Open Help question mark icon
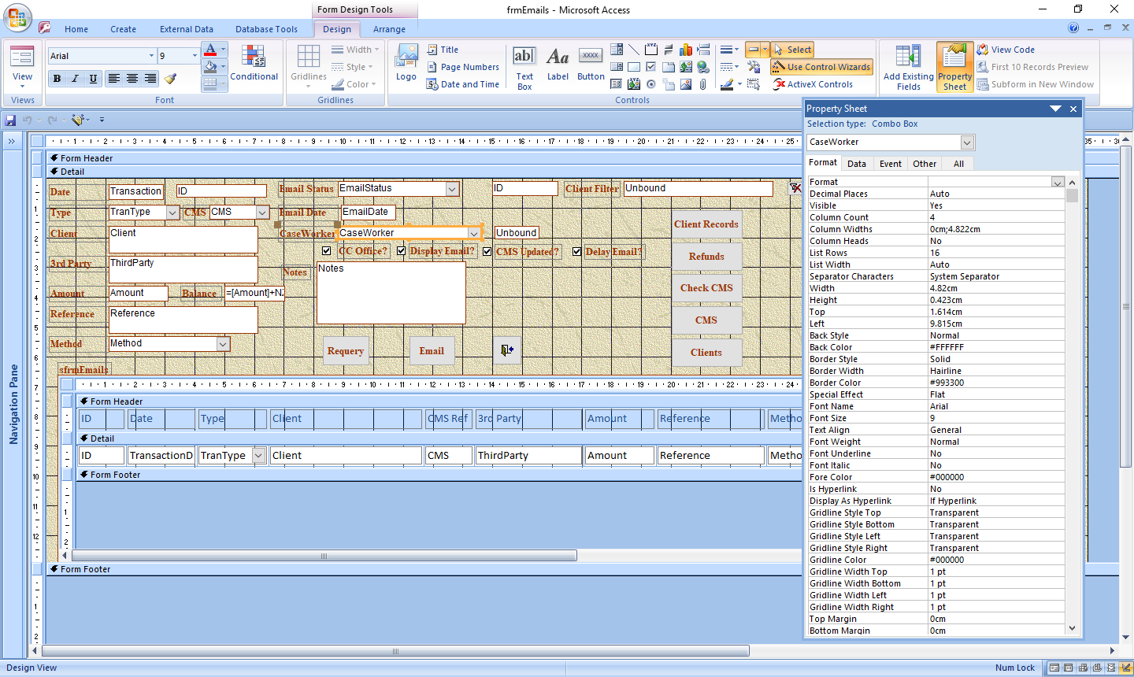1134x677 pixels. pos(1073,28)
